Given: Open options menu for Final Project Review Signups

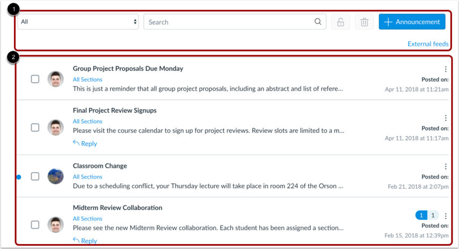Looking at the screenshot, I should pos(446,118).
